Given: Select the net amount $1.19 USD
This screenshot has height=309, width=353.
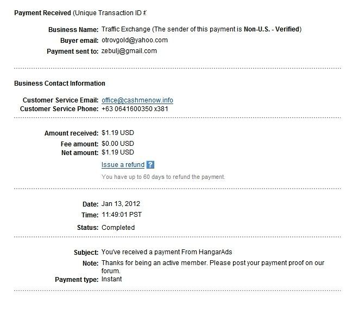Looking at the screenshot, I should 118,152.
